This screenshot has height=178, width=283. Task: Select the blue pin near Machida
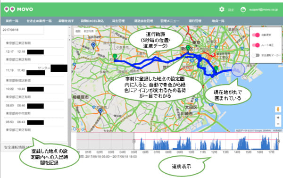coord(100,111)
